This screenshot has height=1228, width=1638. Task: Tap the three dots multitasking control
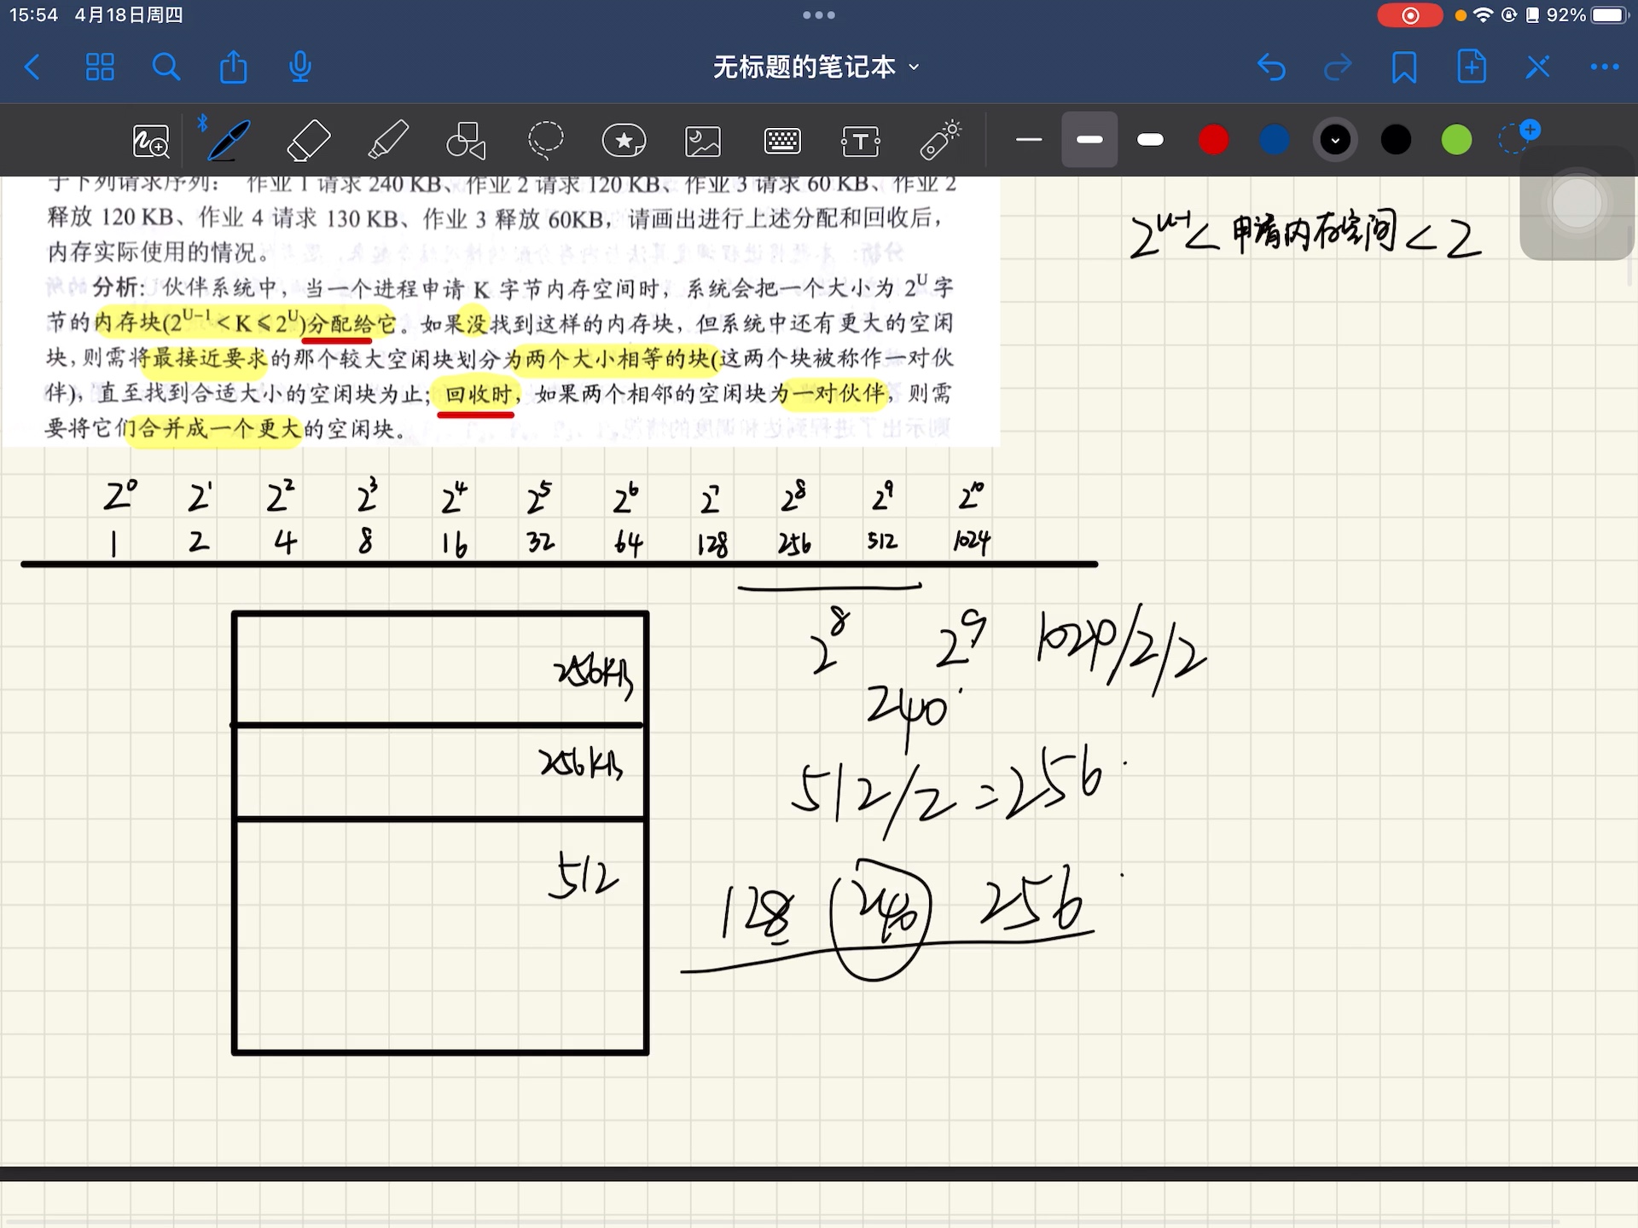[x=819, y=15]
